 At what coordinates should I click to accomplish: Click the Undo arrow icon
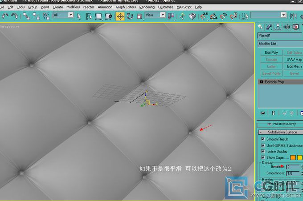click(5, 16)
